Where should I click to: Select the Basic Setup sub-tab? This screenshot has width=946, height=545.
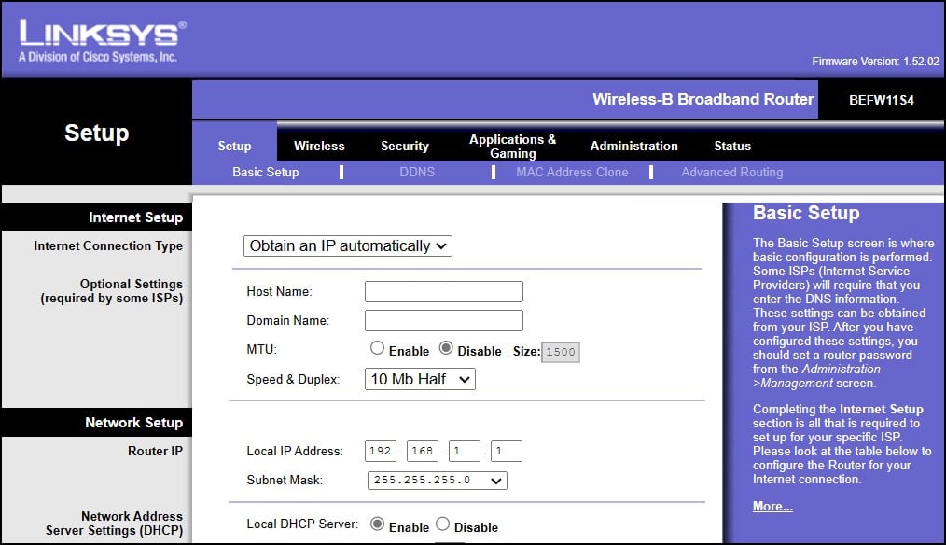click(x=266, y=172)
